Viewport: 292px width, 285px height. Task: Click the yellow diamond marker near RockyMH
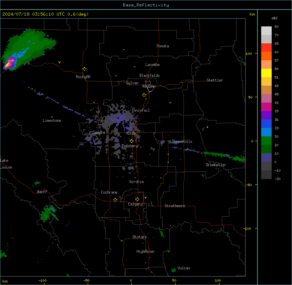85,69
